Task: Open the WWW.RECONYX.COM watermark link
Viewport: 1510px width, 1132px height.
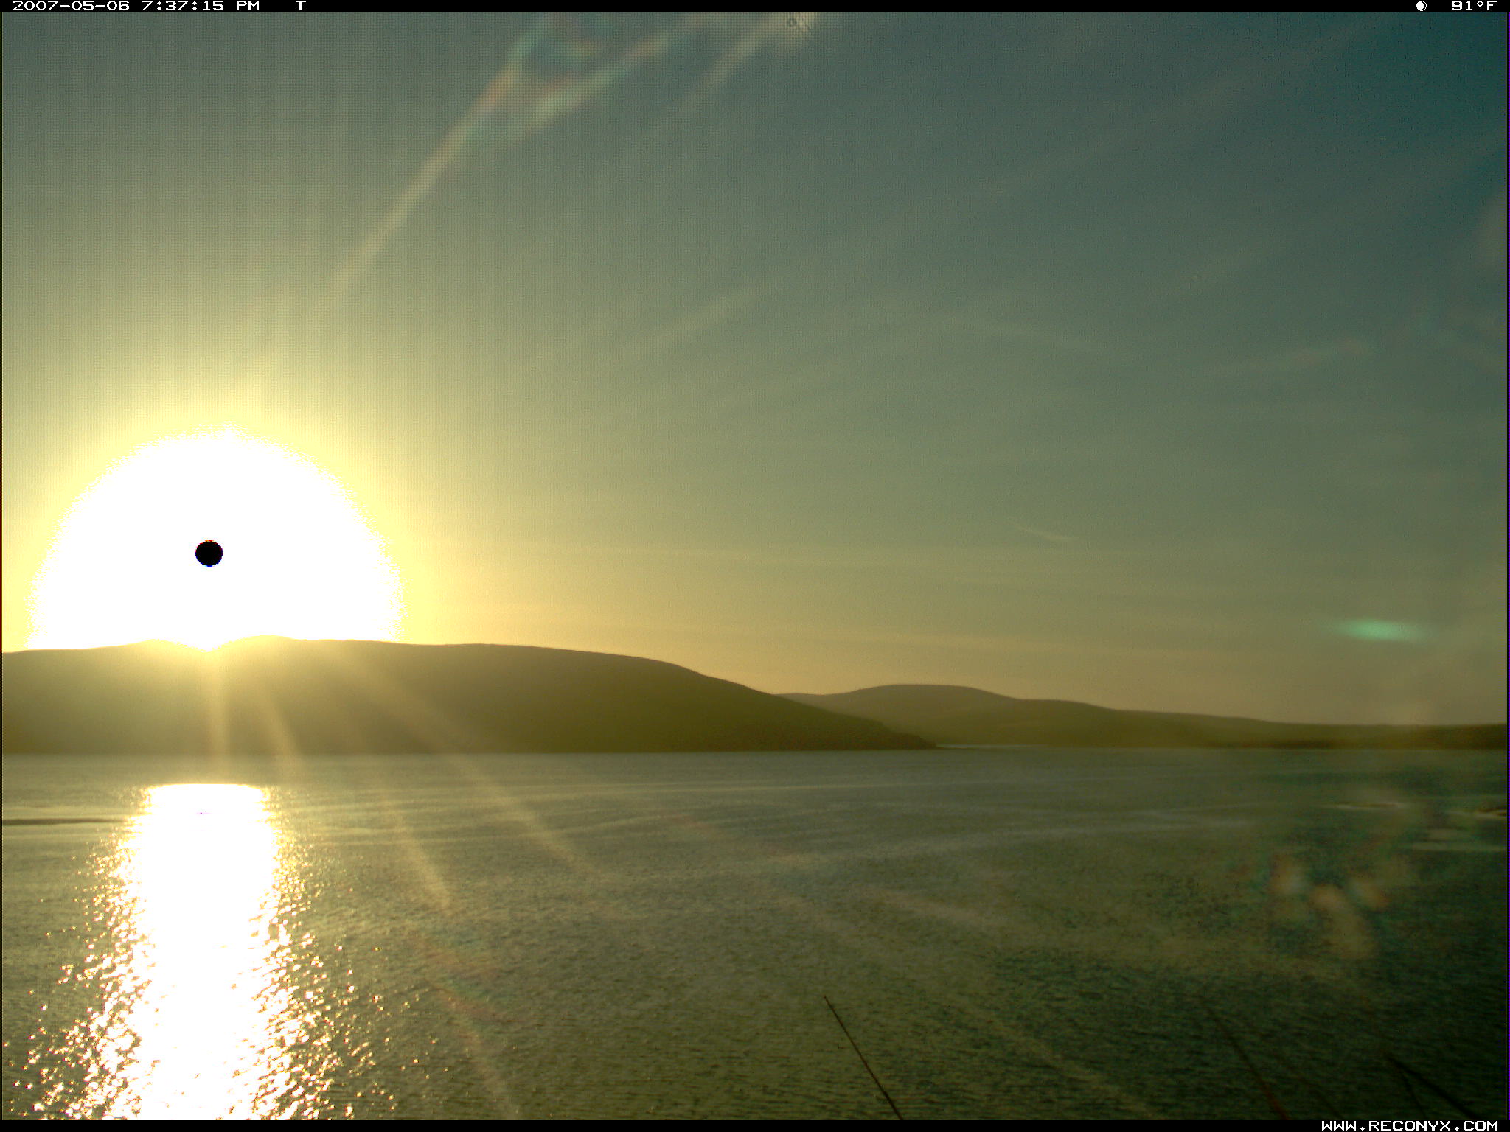Action: (x=1409, y=1125)
